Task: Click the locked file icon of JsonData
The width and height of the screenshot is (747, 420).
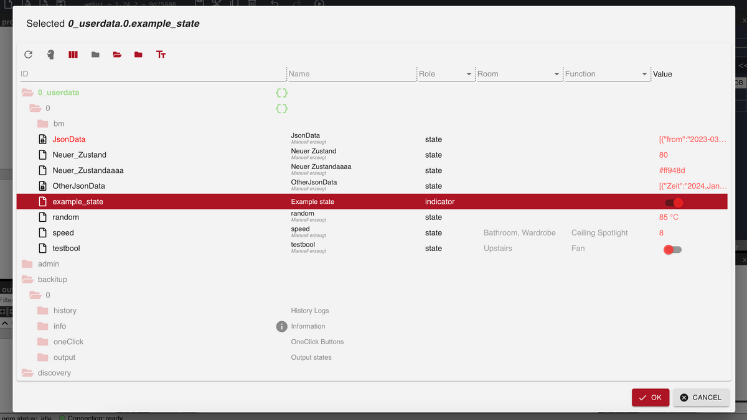Action: click(x=43, y=139)
